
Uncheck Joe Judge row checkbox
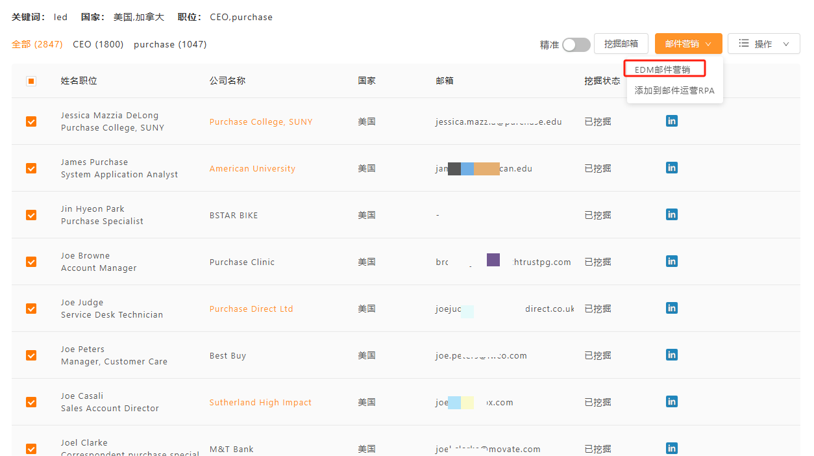[31, 309]
